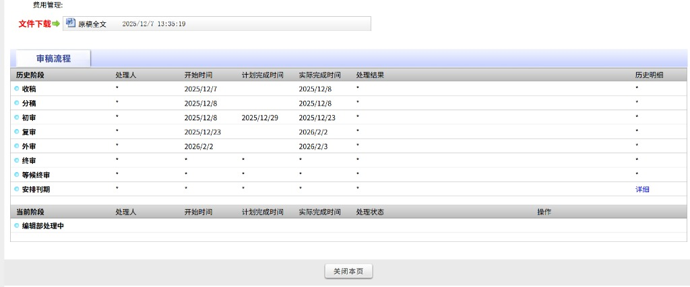The width and height of the screenshot is (690, 287).
Task: Click the bullet icon beside 安排刊期
Action: pos(17,189)
